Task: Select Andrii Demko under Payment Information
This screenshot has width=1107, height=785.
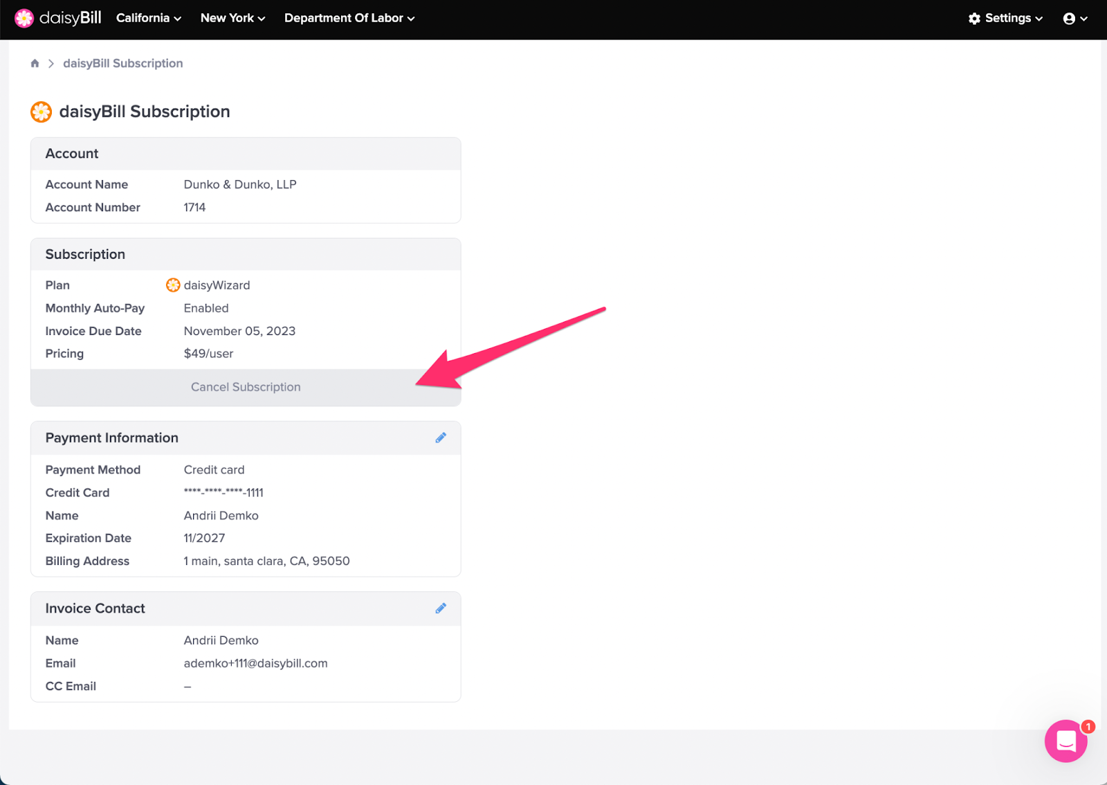Action: click(221, 515)
